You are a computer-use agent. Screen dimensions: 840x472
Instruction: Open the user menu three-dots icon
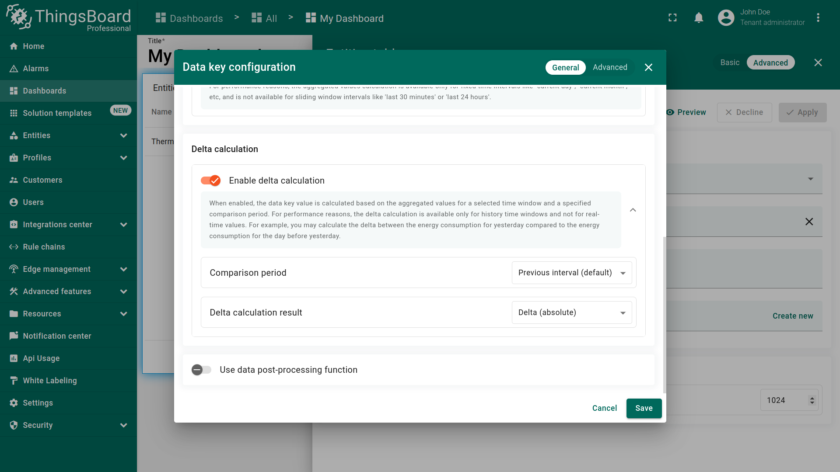(818, 18)
